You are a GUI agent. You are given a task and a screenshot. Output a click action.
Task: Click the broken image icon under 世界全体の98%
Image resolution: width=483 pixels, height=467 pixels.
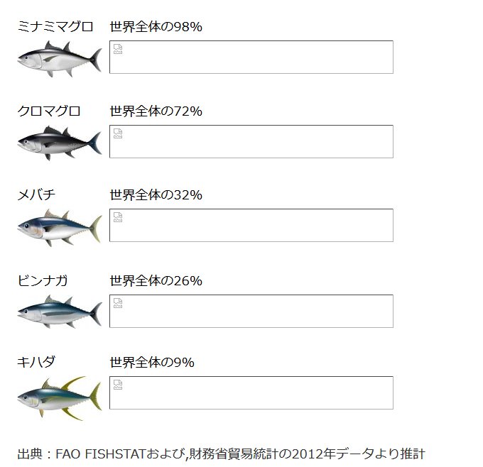pos(118,49)
